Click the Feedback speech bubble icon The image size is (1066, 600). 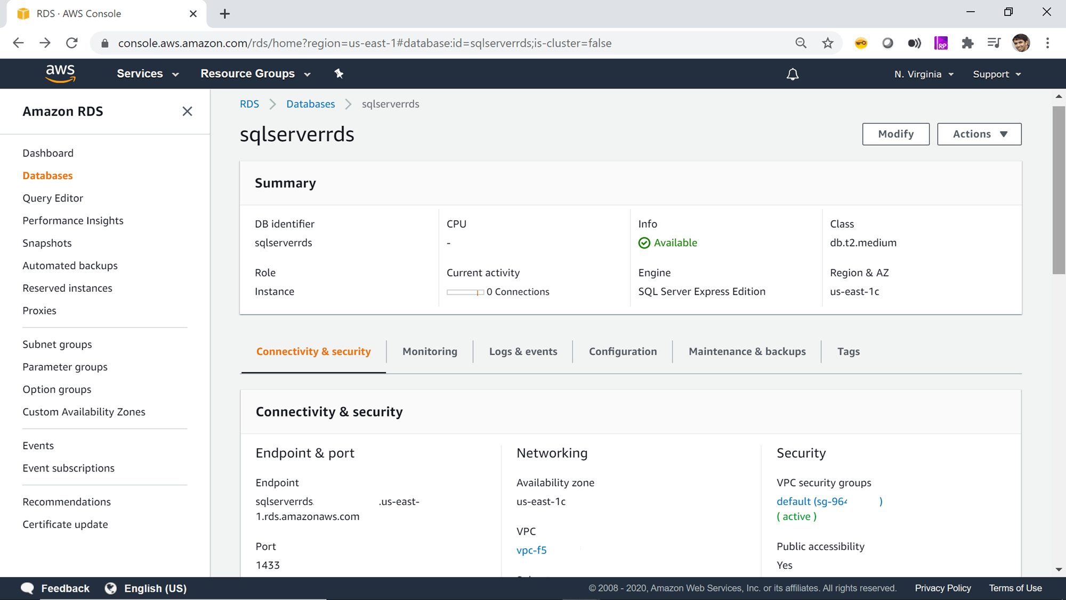(x=27, y=588)
